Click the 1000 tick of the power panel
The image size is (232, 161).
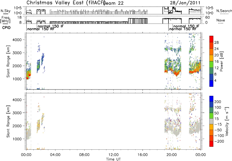click(x=17, y=79)
